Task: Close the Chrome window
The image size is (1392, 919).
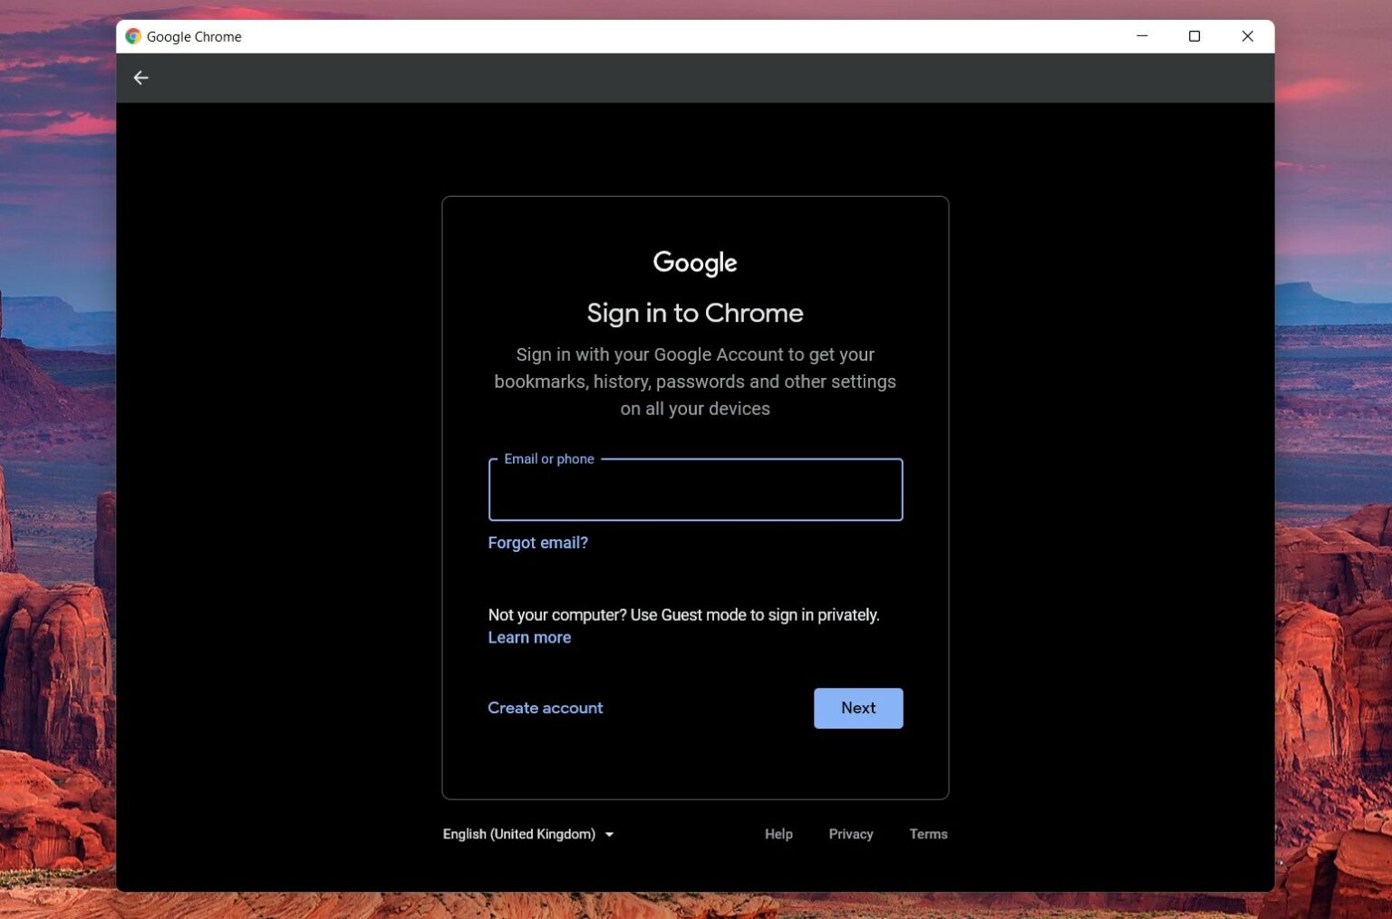Action: click(x=1247, y=36)
